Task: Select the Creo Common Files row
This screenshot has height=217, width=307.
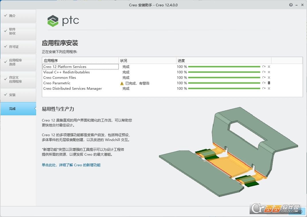Action: pyautogui.click(x=172, y=77)
